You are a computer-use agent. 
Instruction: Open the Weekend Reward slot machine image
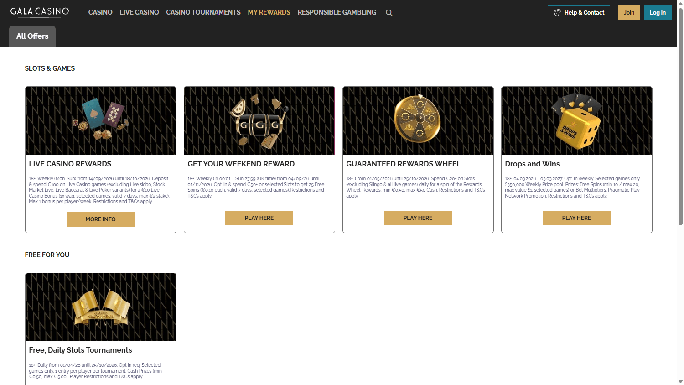pos(259,121)
